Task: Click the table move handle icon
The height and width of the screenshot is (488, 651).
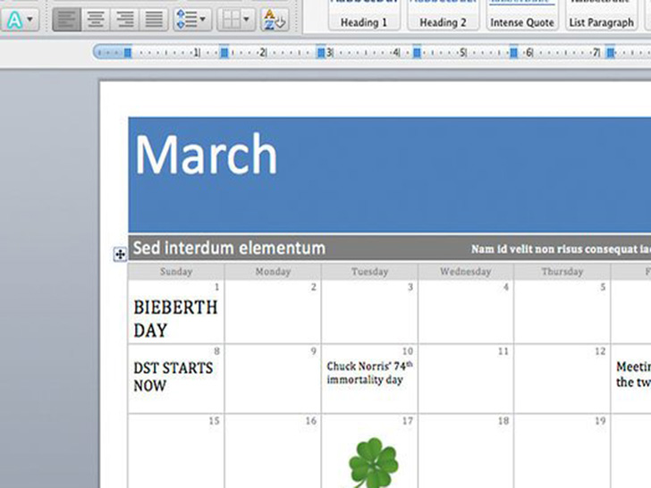Action: click(x=120, y=254)
